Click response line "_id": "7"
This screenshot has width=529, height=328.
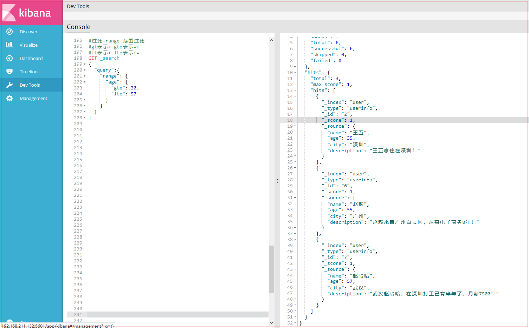[x=337, y=257]
